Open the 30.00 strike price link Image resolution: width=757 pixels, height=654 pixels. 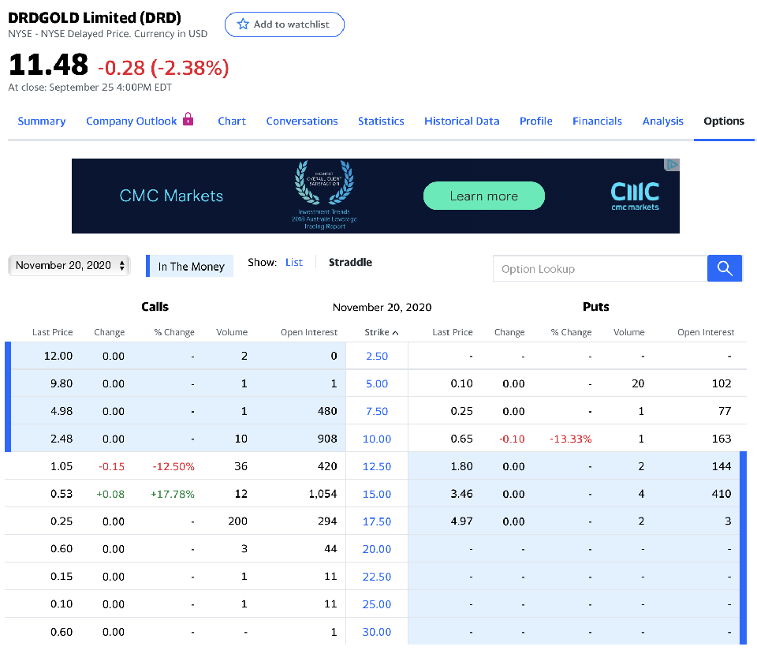pos(377,632)
